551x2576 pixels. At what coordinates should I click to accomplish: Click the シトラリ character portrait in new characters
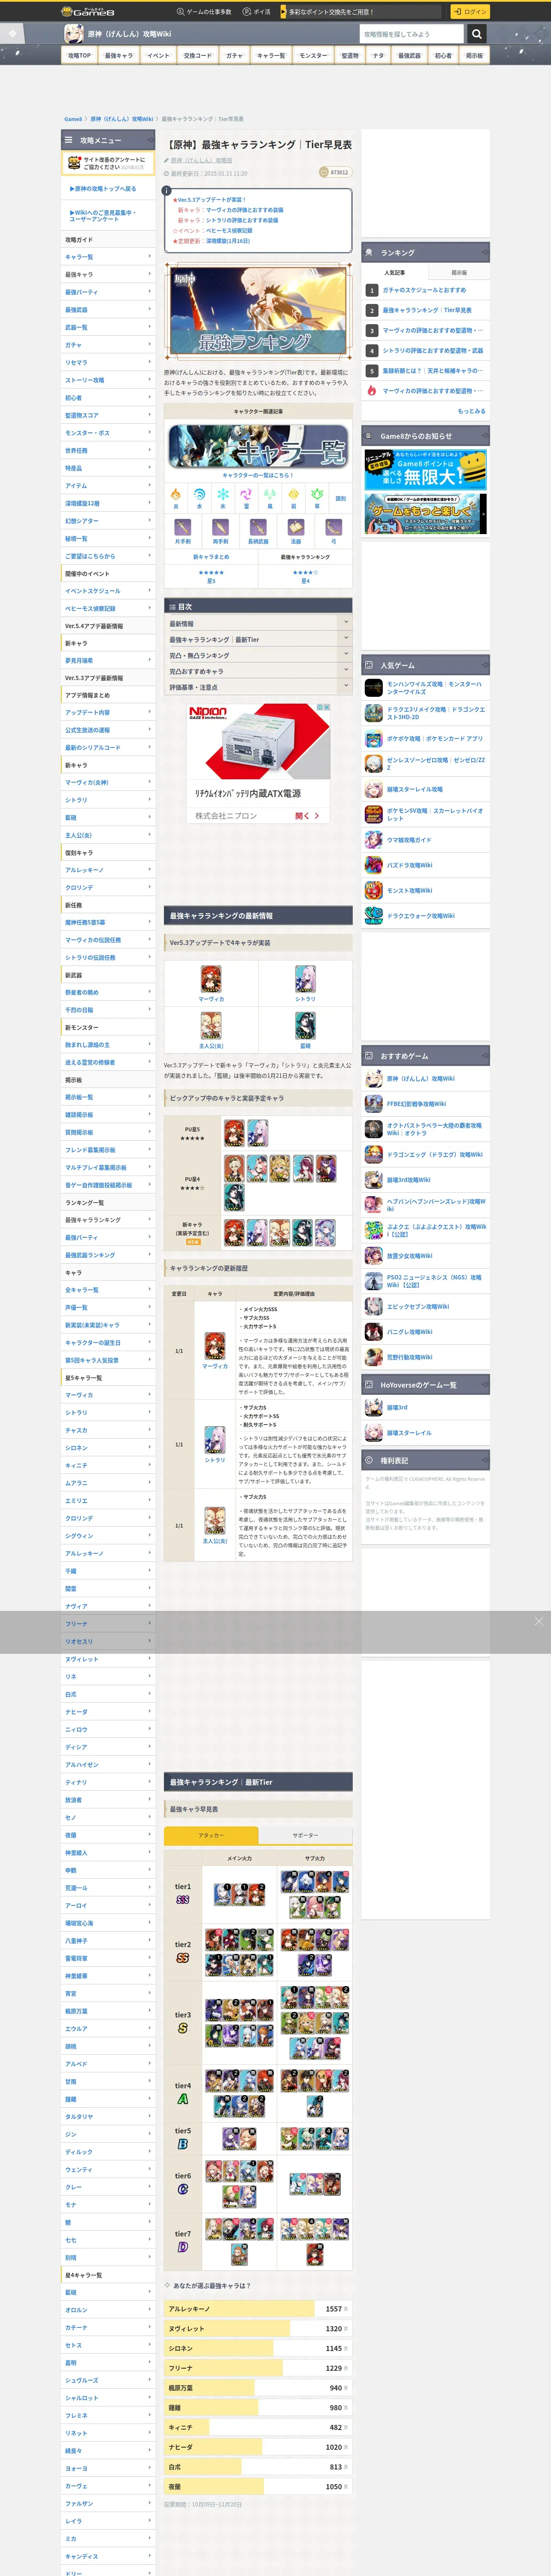(305, 978)
